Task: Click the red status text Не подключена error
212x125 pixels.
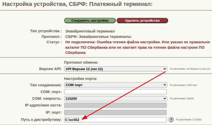Action: pos(138,47)
